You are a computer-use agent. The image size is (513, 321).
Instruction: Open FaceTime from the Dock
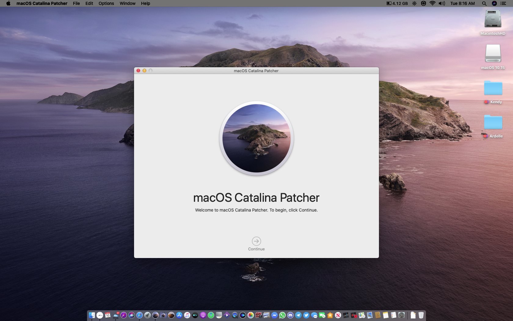point(322,315)
